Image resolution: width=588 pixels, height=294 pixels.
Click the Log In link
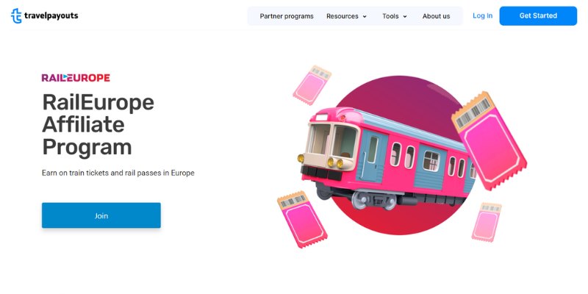click(x=483, y=15)
